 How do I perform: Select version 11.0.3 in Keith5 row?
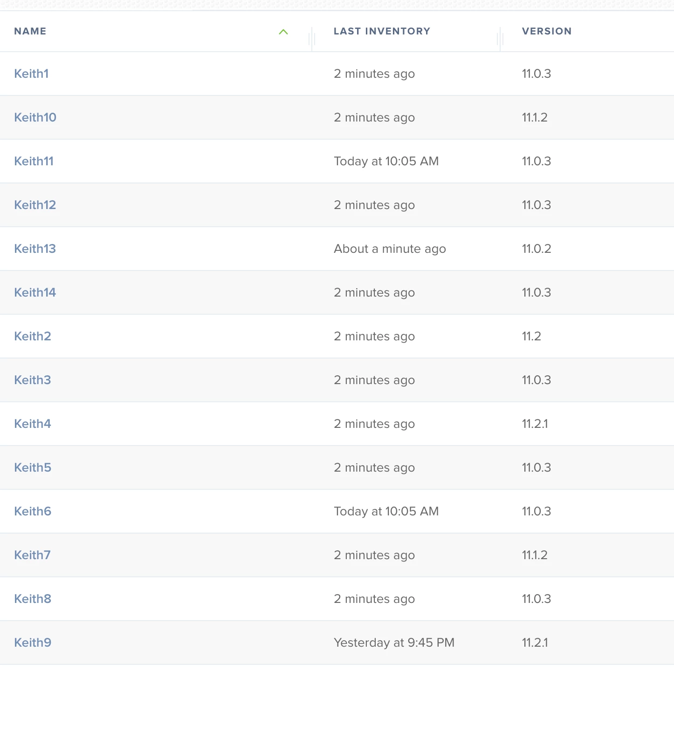[x=536, y=467]
